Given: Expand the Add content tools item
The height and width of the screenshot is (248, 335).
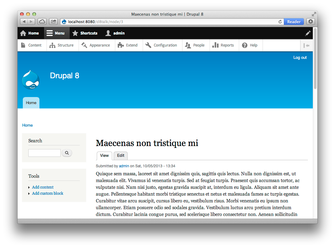Looking at the screenshot, I should pos(43,187).
